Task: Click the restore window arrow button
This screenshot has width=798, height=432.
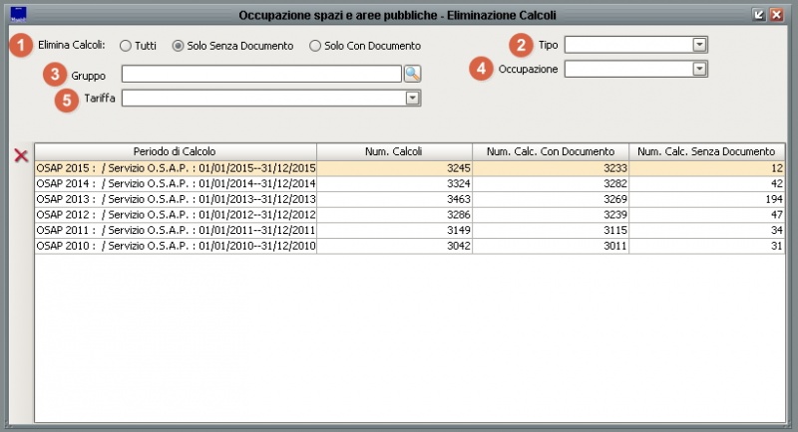Action: (759, 15)
